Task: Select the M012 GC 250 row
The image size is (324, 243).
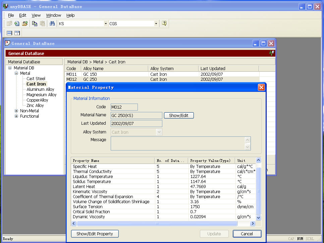Action: [x=162, y=79]
